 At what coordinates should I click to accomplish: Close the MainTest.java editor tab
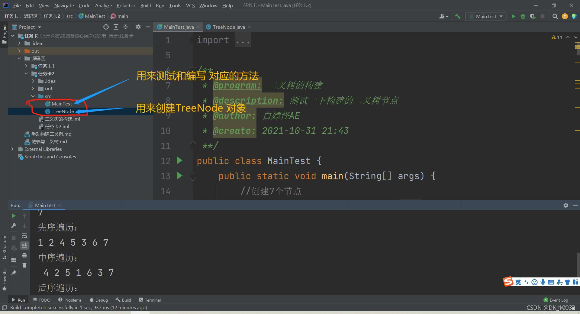tap(198, 27)
